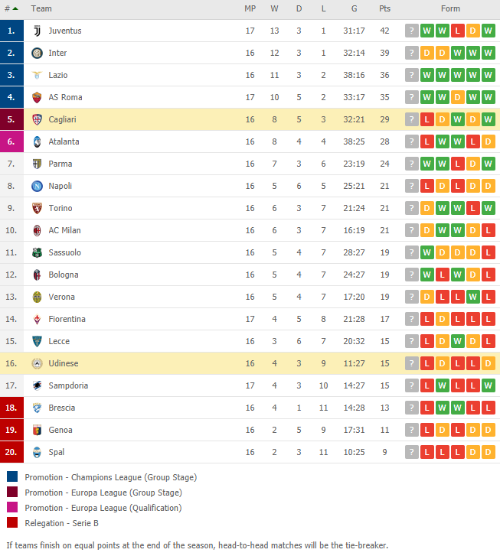Click the AC Milan crest icon
This screenshot has height=556, width=500.
click(37, 230)
